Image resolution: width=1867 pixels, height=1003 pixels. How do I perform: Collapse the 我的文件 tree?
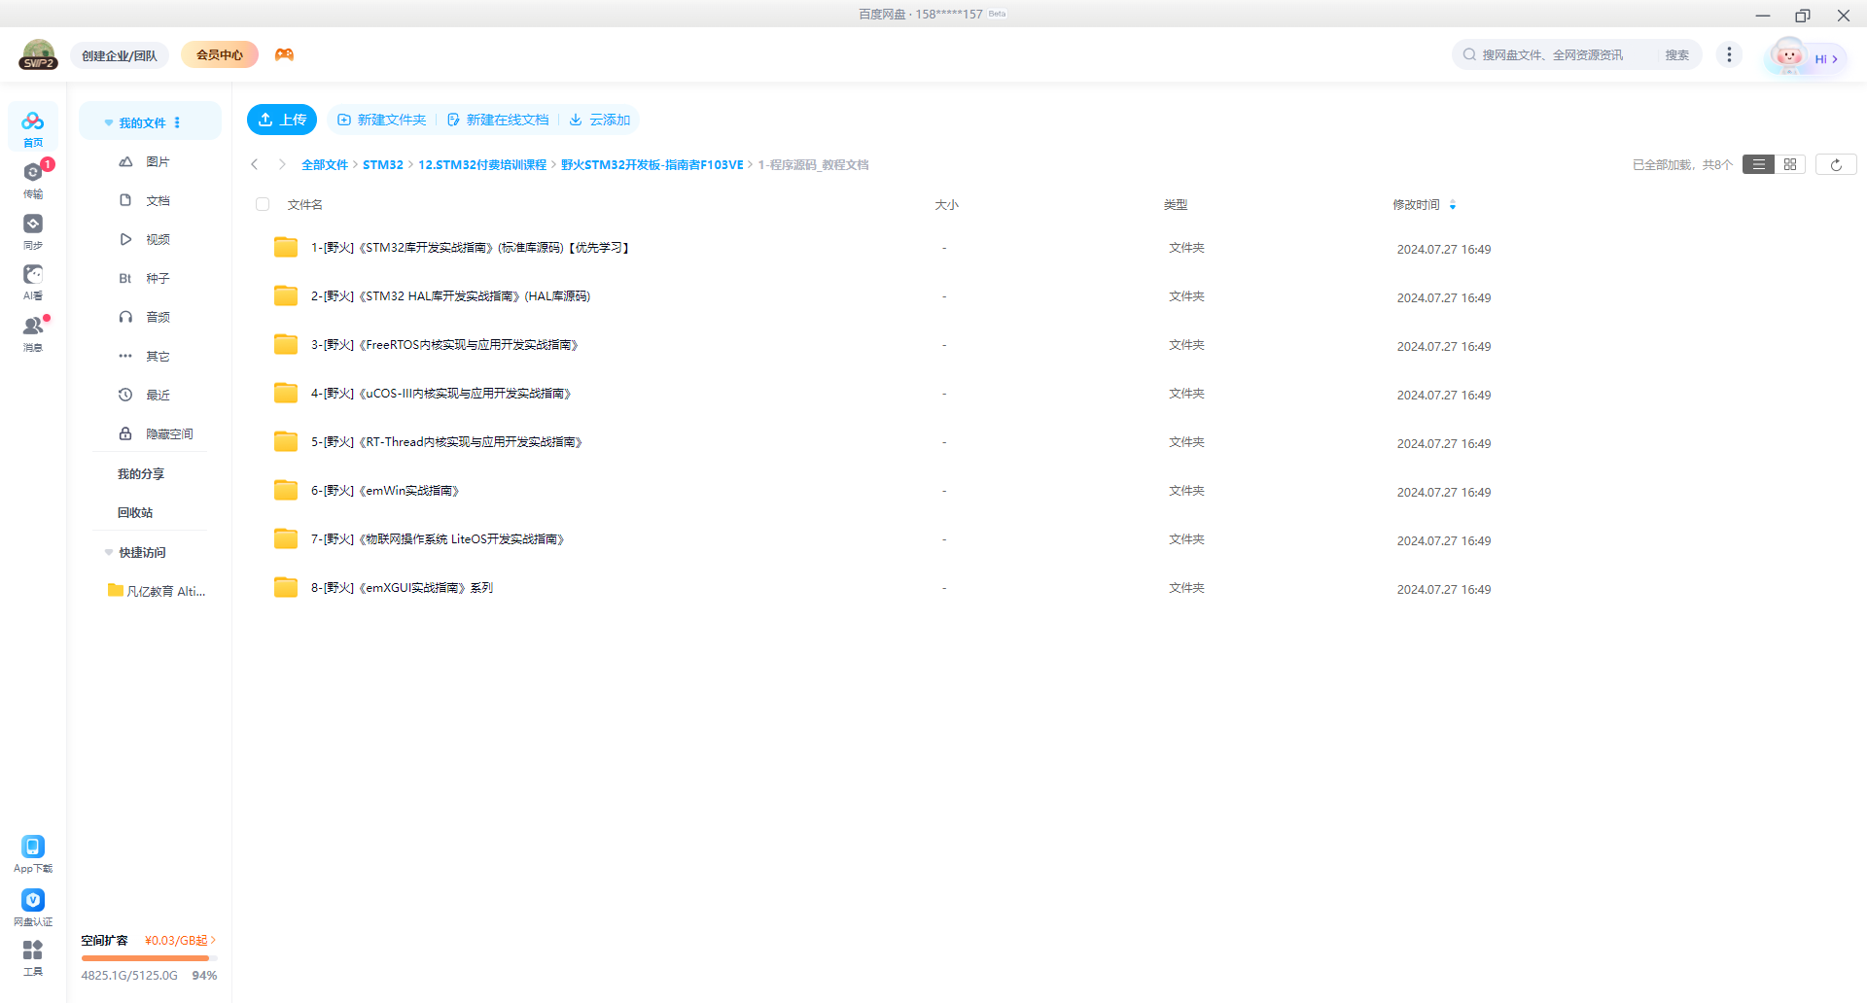[x=109, y=123]
